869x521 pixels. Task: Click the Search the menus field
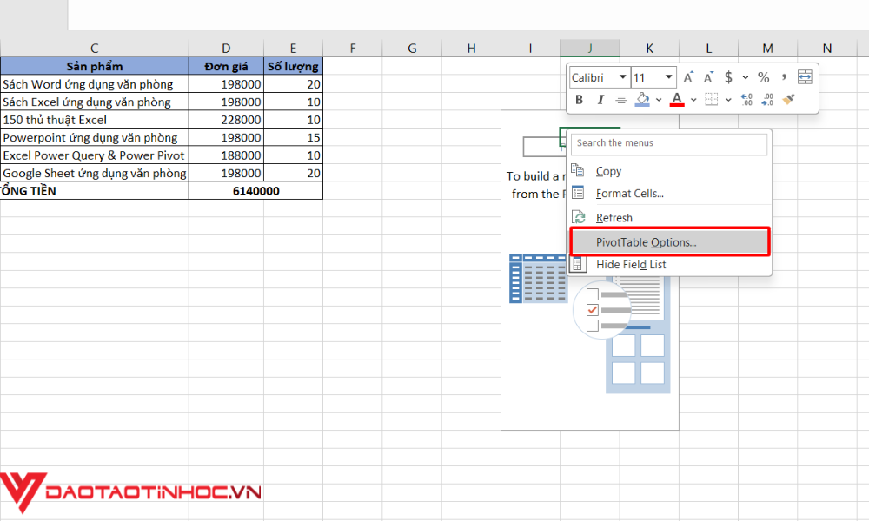[x=668, y=143]
